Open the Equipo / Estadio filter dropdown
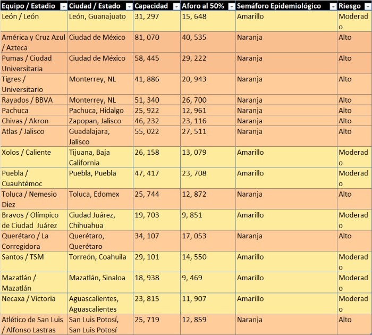Screen dimensions: 372x335 tap(63, 6)
